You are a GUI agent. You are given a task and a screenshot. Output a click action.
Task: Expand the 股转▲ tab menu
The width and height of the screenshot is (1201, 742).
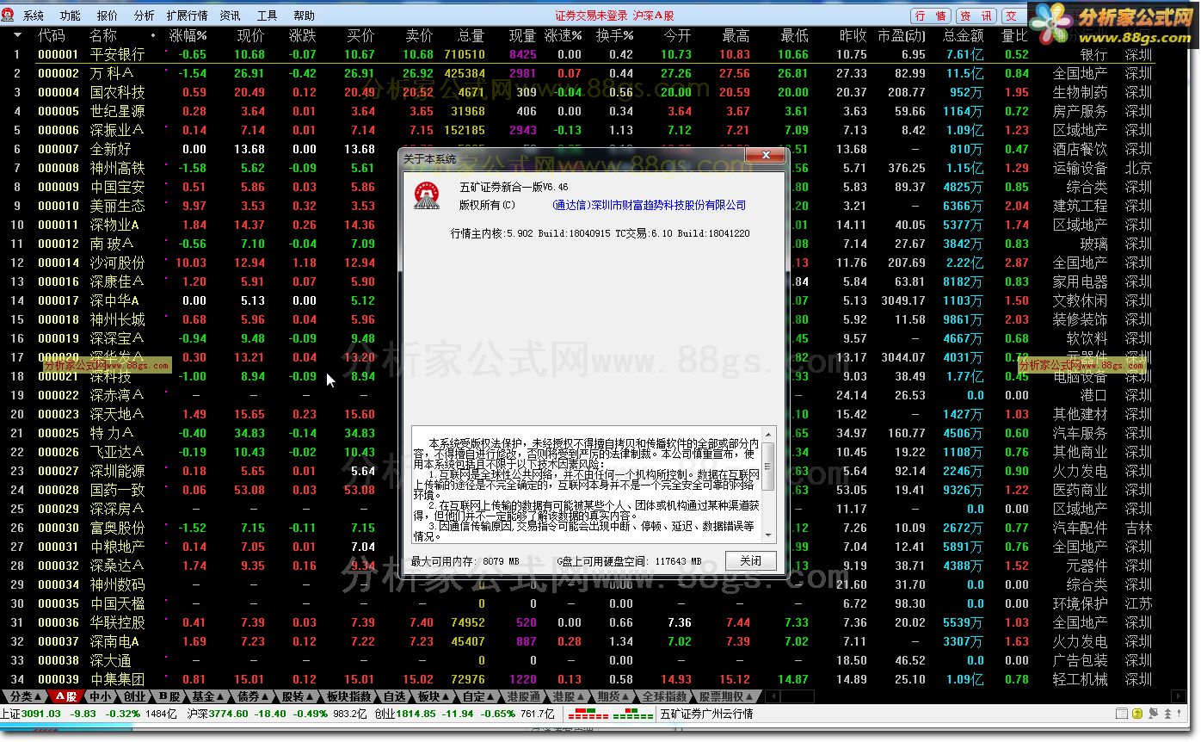[298, 696]
